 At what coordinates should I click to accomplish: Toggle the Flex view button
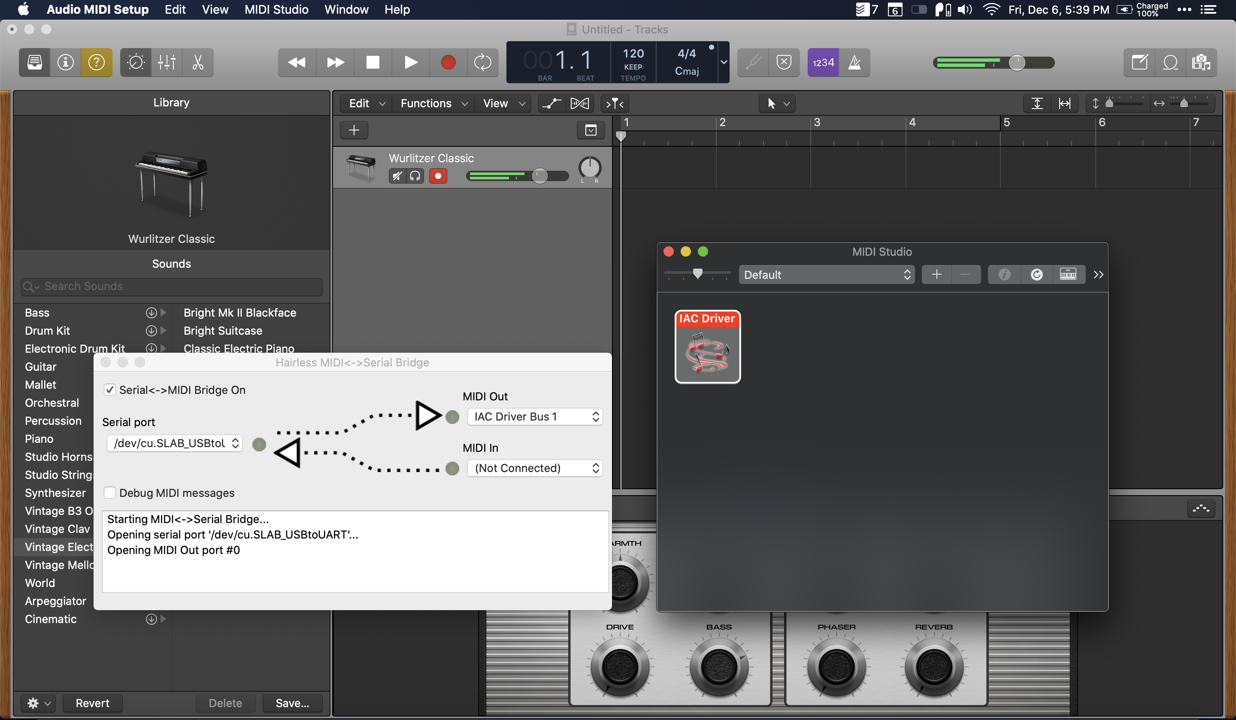click(x=580, y=103)
